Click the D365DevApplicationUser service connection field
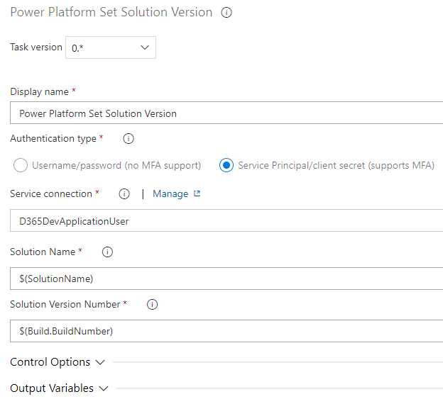 (227, 221)
